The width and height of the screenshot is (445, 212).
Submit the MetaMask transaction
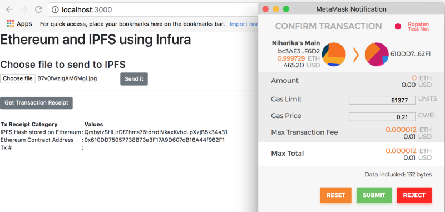point(374,195)
